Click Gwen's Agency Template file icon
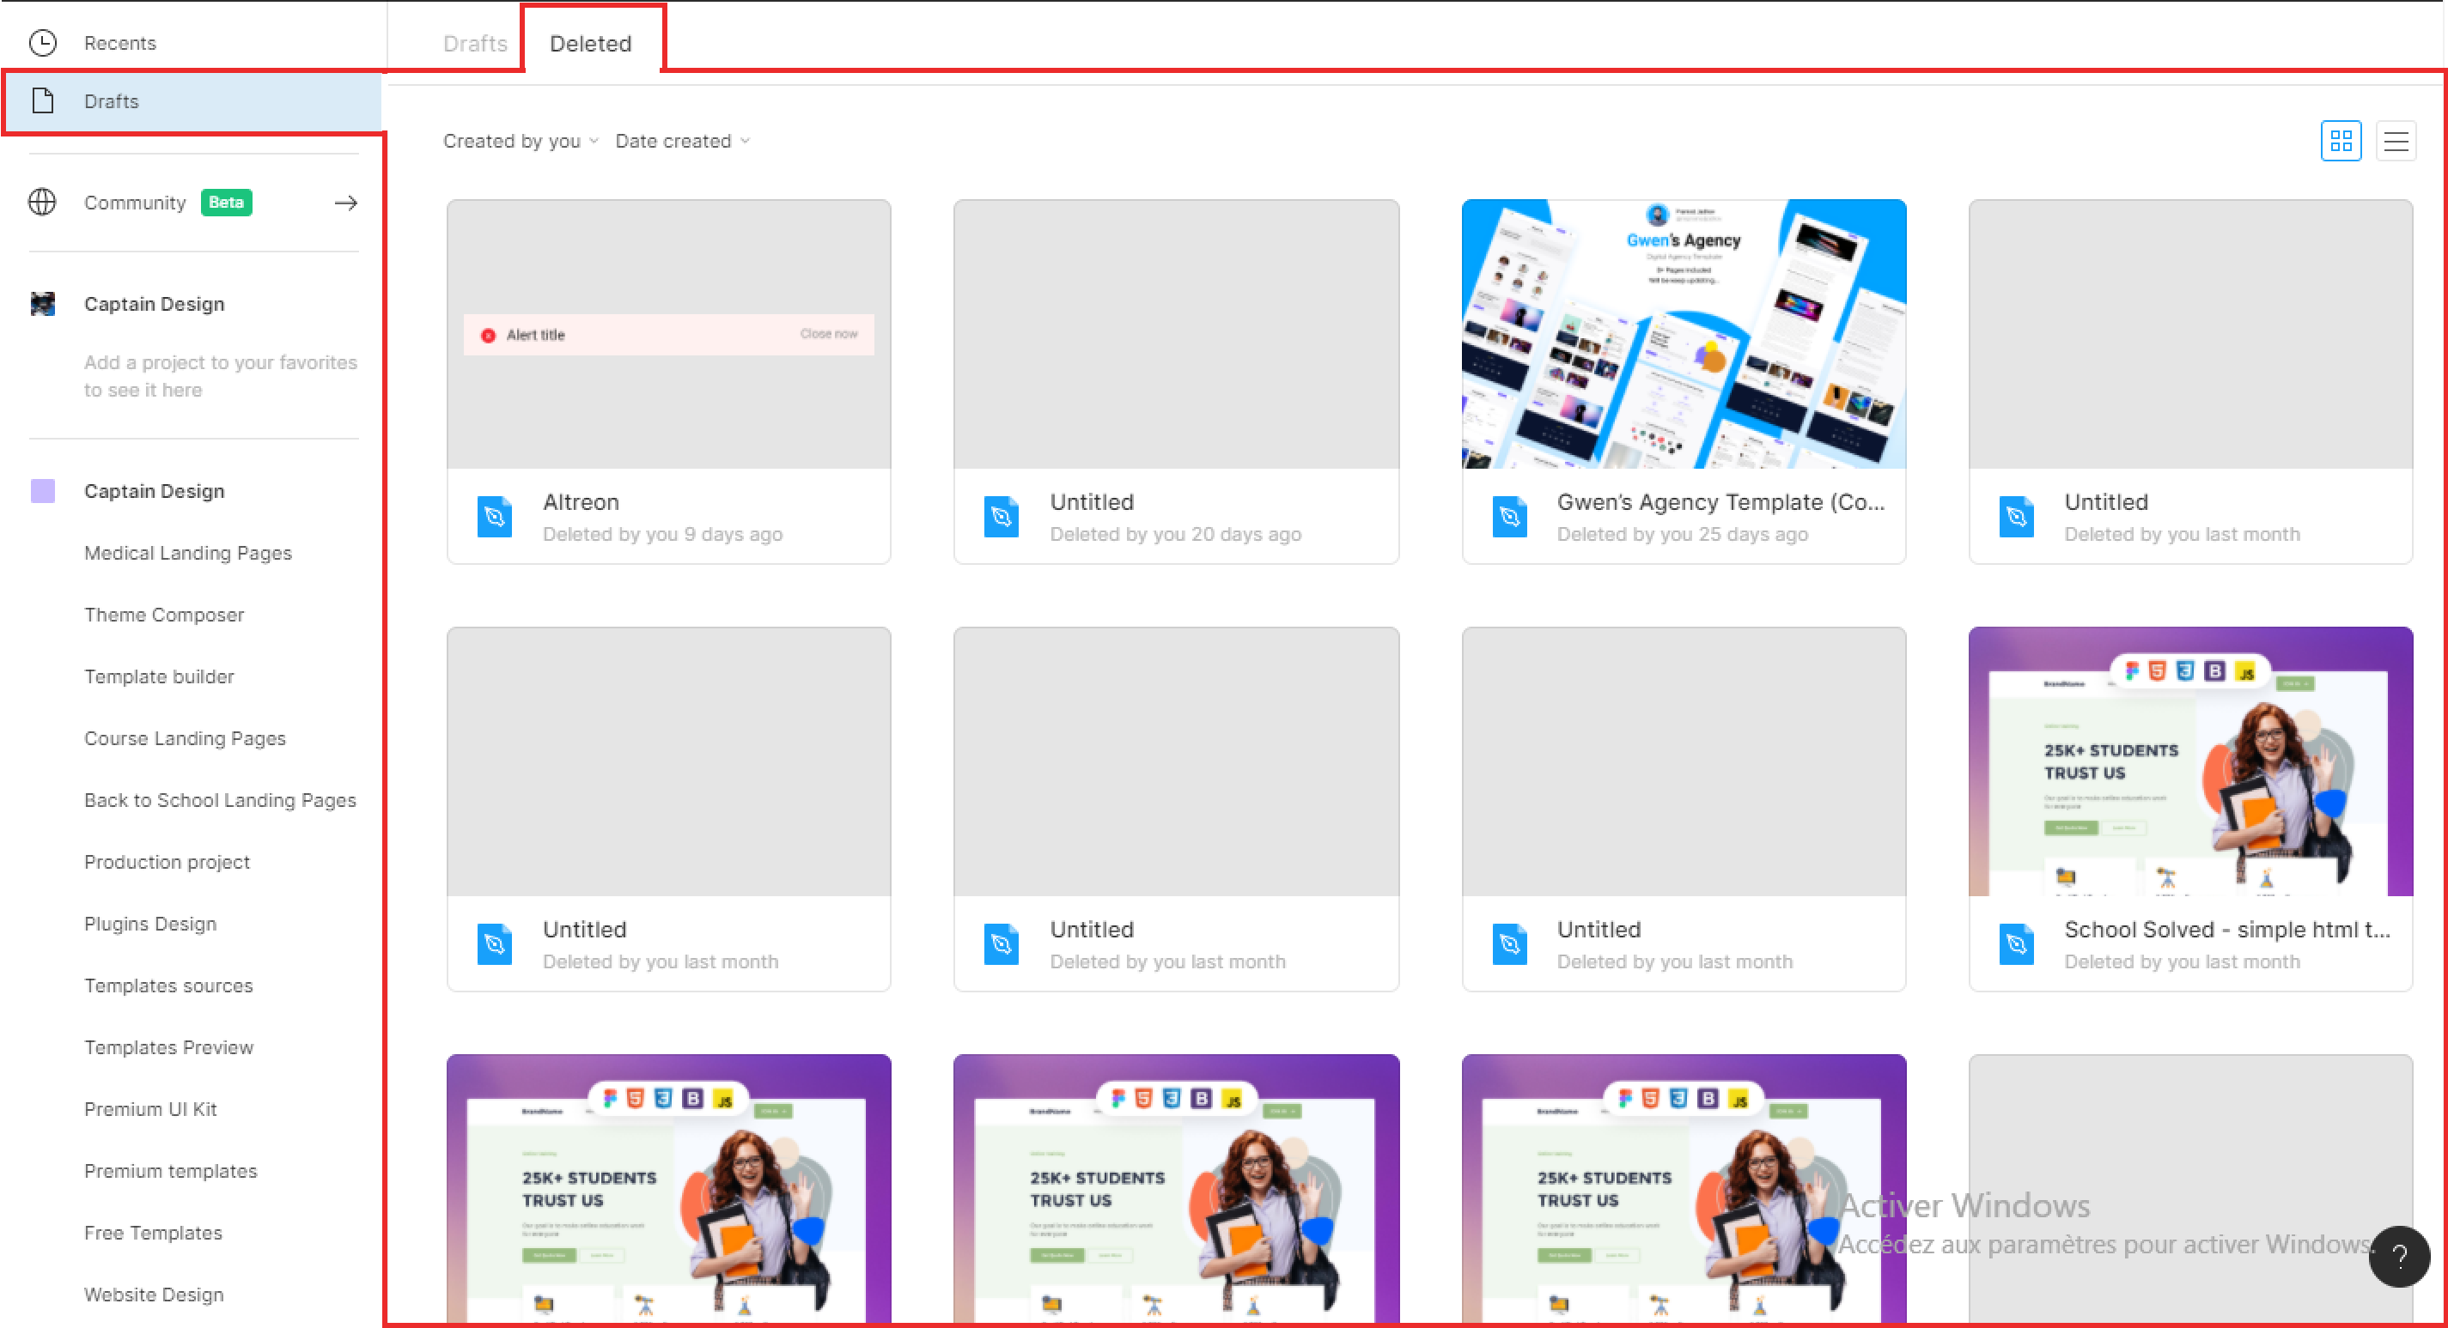The width and height of the screenshot is (2448, 1328). 1509,517
